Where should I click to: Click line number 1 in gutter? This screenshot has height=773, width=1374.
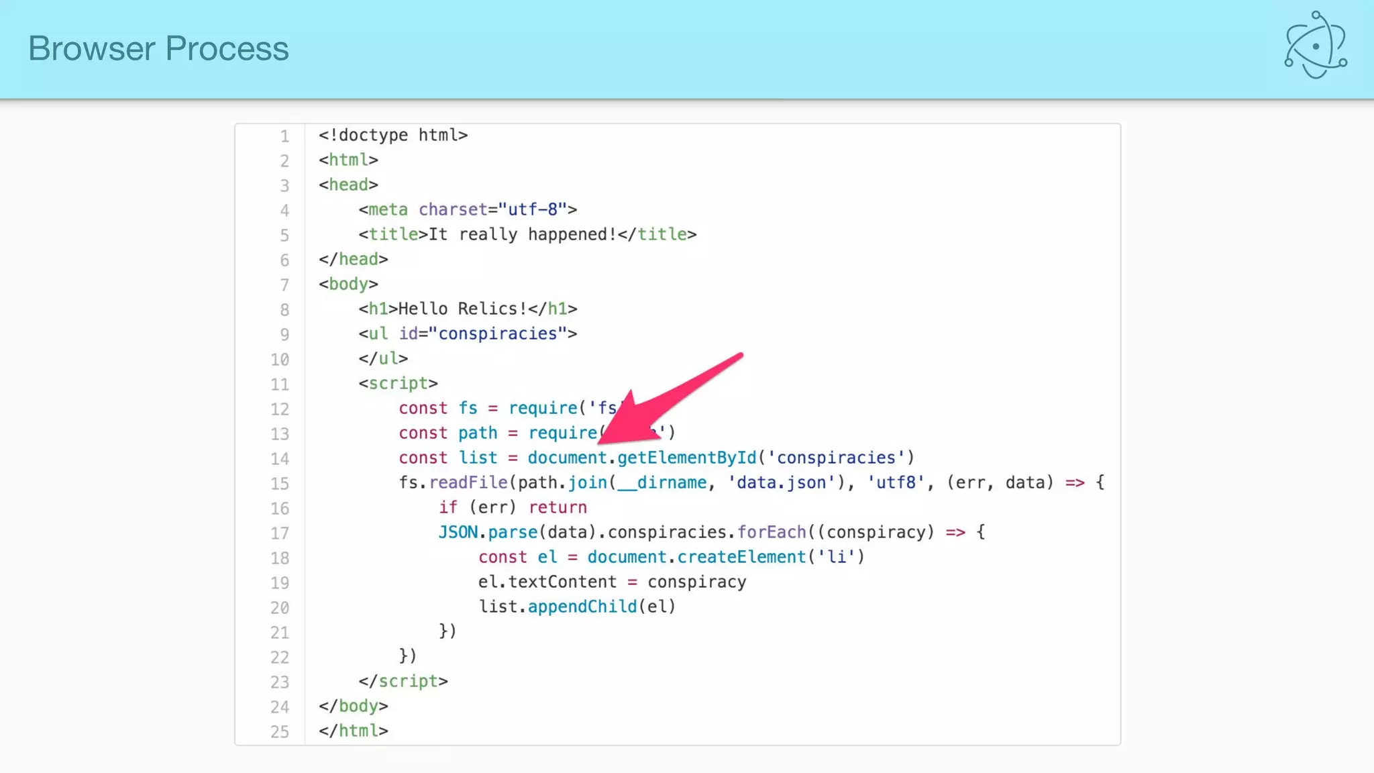point(284,136)
